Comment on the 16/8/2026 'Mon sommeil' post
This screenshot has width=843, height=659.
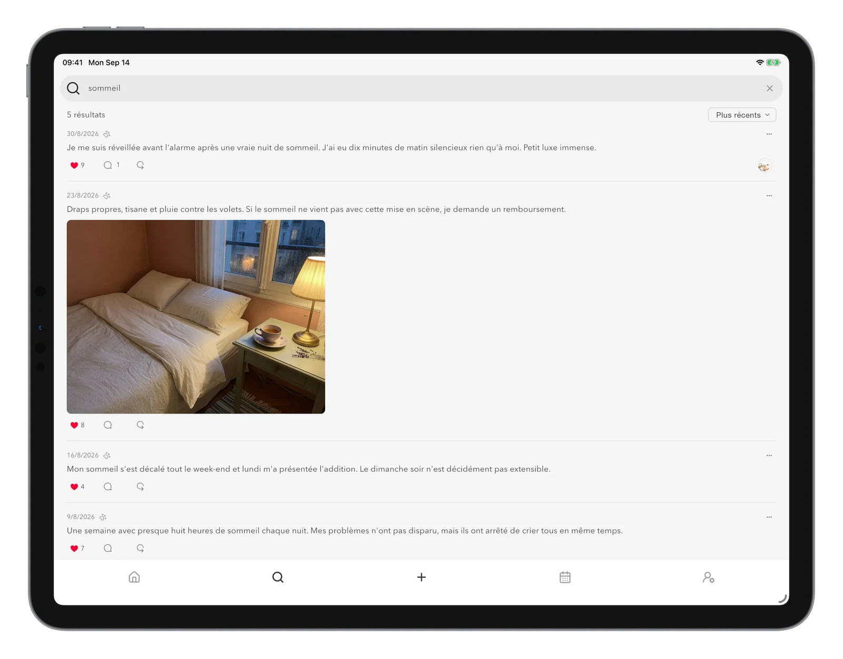(107, 486)
